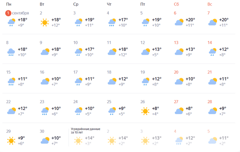Click the sun icon for September 29

point(11,140)
